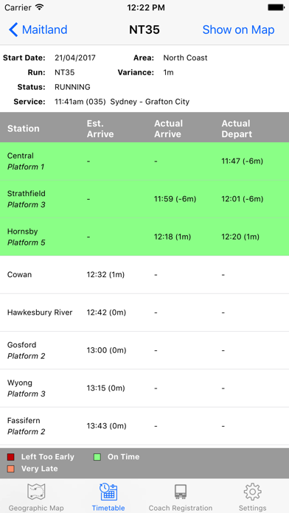Select the Central Platform 1 row

pyautogui.click(x=144, y=161)
